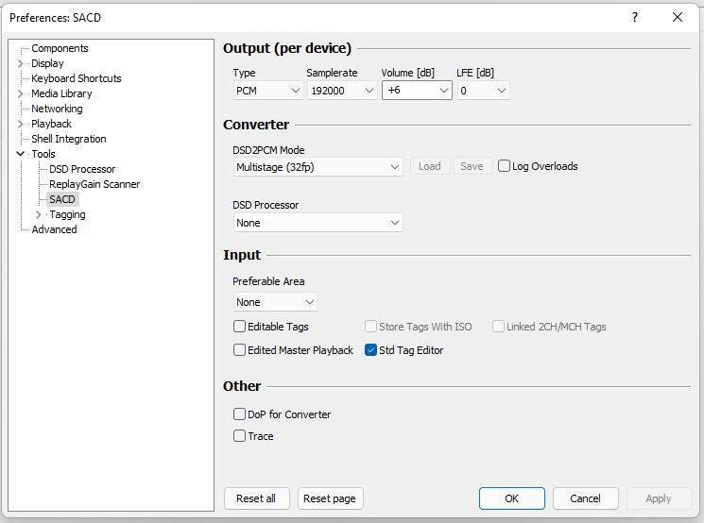Viewport: 704px width, 523px height.
Task: Click the help question mark icon
Action: coord(635,17)
